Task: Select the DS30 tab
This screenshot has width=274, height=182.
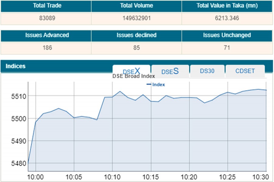Action: click(207, 71)
